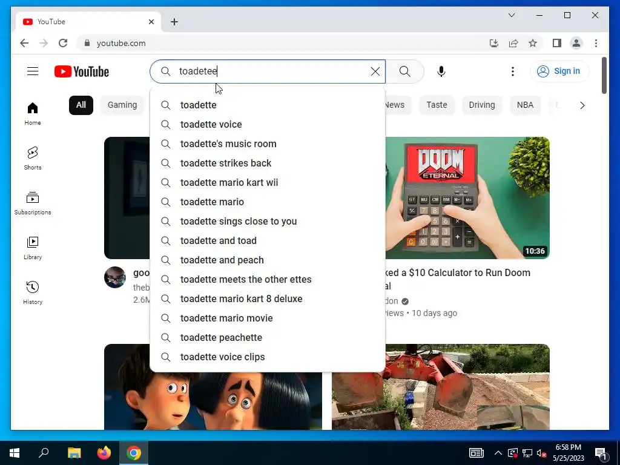Choose 'toadette and peach' suggestion

pyautogui.click(x=268, y=260)
